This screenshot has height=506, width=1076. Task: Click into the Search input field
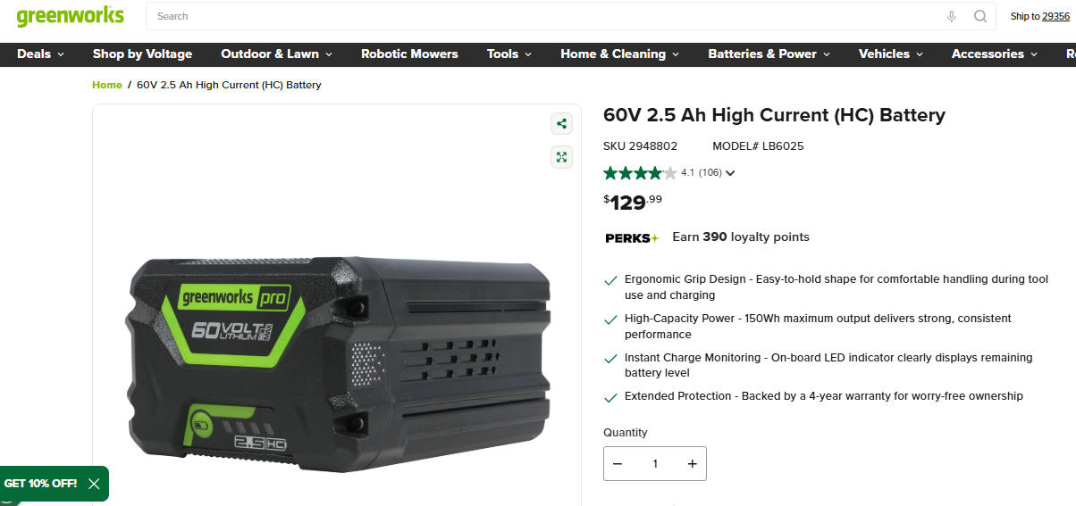click(x=545, y=16)
